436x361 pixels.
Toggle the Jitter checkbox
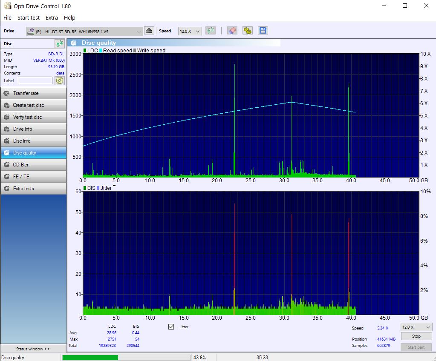tap(171, 327)
